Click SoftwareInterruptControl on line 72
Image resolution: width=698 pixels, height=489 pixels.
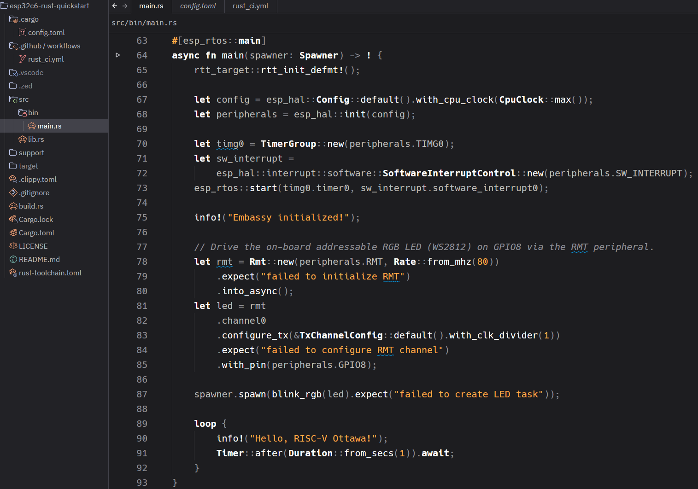pos(449,173)
